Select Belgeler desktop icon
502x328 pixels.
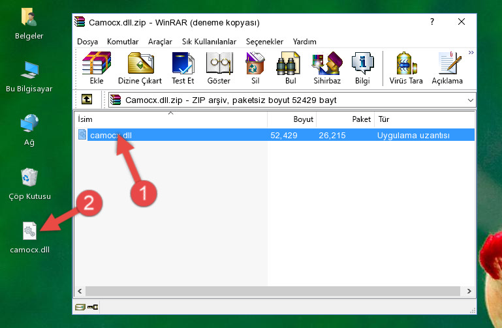pyautogui.click(x=29, y=24)
